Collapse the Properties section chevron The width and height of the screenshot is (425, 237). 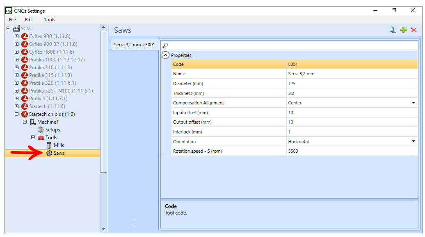(x=165, y=55)
